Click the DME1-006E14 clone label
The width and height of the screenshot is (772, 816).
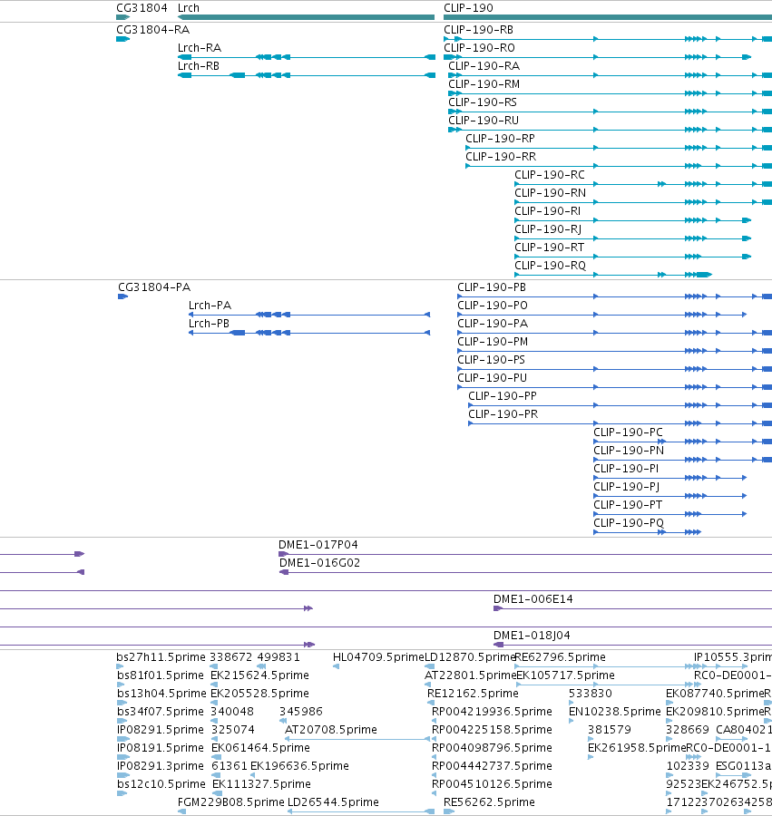[533, 599]
